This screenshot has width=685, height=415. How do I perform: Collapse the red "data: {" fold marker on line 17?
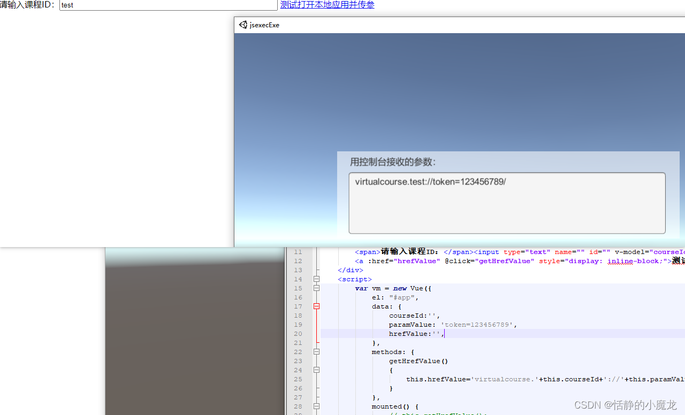316,306
